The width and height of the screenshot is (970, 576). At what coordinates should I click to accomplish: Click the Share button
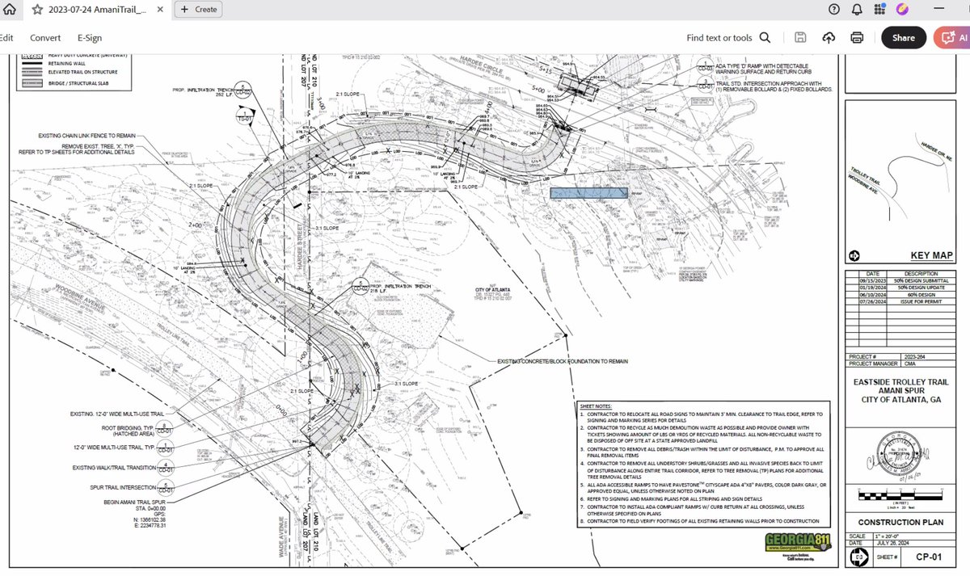coord(904,38)
